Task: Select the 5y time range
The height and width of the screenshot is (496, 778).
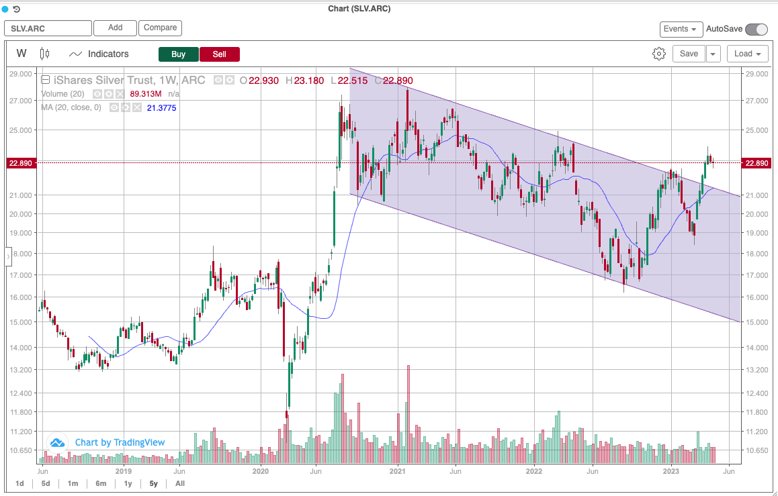Action: [x=154, y=483]
